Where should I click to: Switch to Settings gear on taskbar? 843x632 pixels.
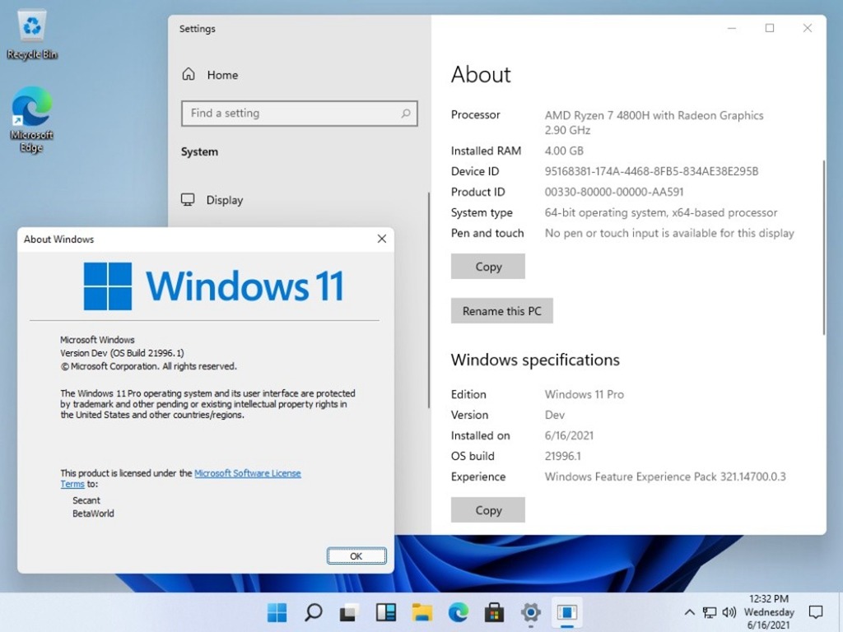pos(531,612)
